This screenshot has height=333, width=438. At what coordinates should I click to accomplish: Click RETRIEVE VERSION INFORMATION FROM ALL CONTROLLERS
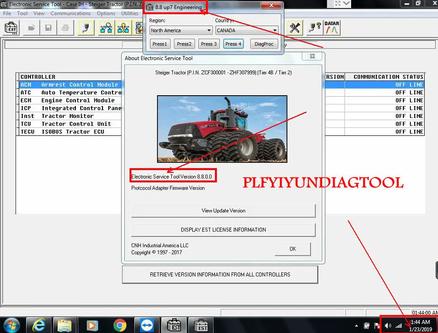pos(220,274)
